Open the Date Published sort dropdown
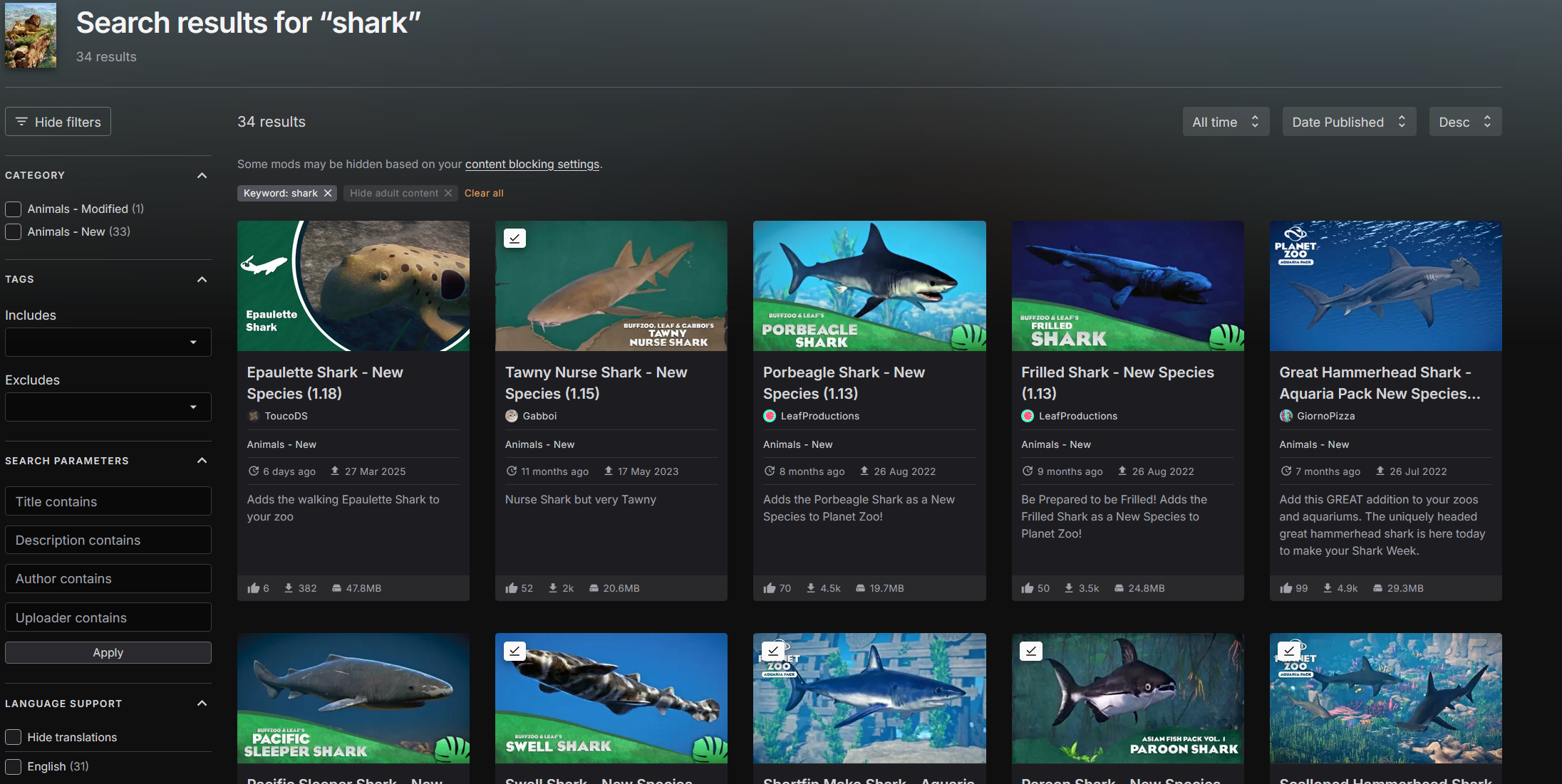This screenshot has height=784, width=1562. tap(1349, 122)
